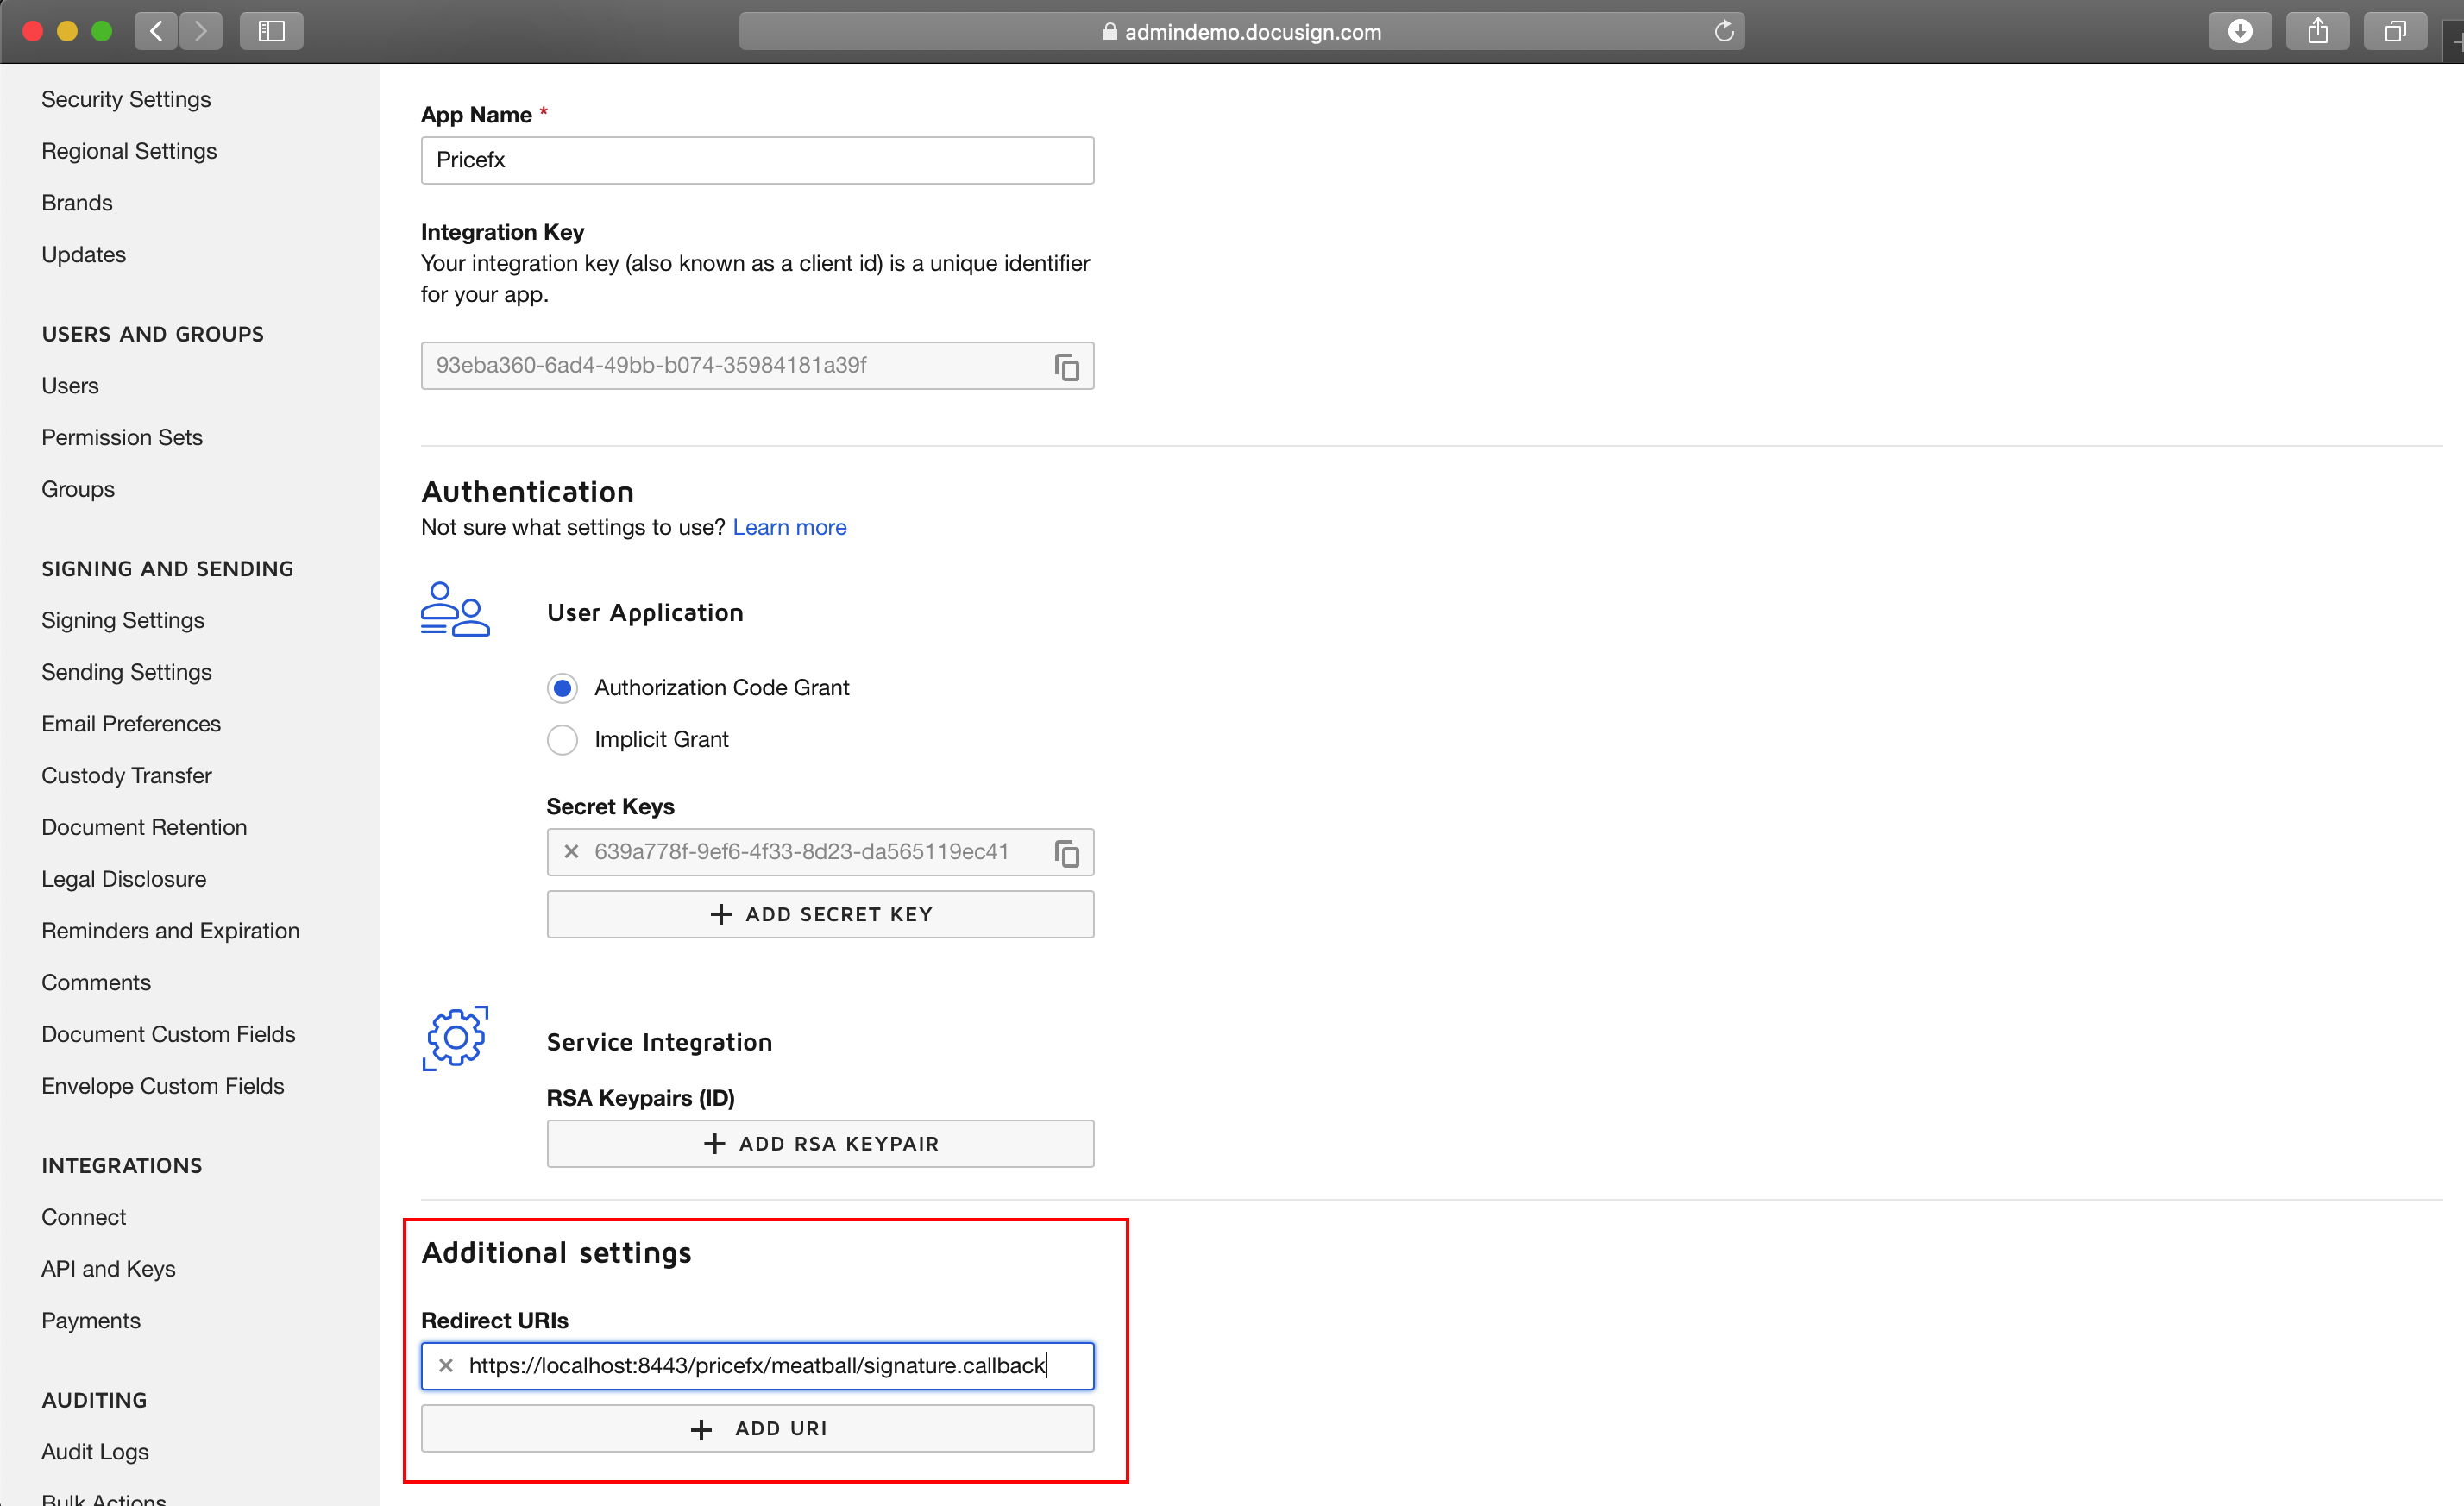Screen dimensions: 2464x1506
Task: Go back with browser back arrow
Action: click(156, 32)
